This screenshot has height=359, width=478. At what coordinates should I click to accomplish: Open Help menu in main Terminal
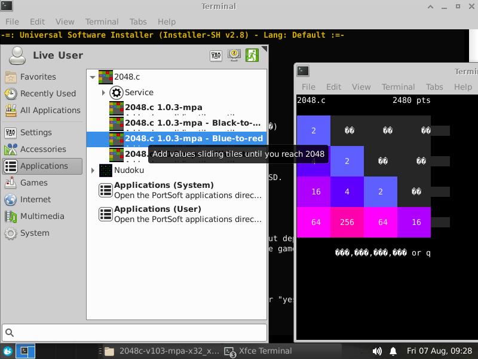(167, 22)
